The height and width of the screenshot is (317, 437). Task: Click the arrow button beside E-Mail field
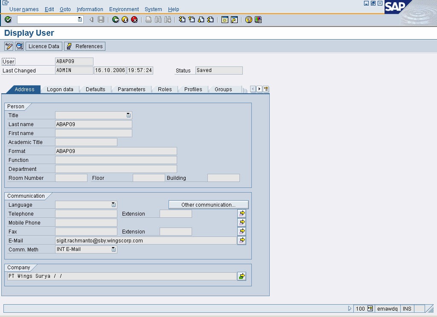click(x=242, y=240)
